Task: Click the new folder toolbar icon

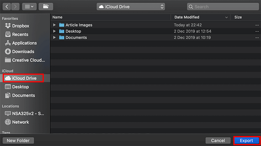Action: (x=46, y=7)
